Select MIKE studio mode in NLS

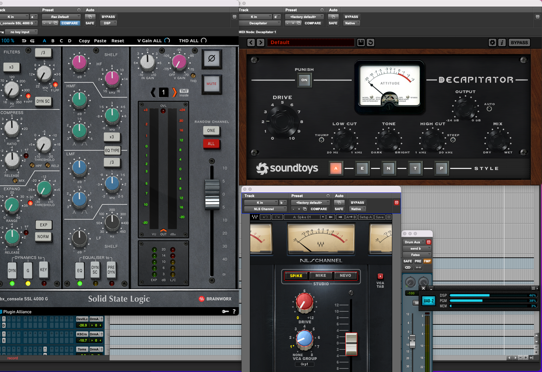[x=321, y=276]
